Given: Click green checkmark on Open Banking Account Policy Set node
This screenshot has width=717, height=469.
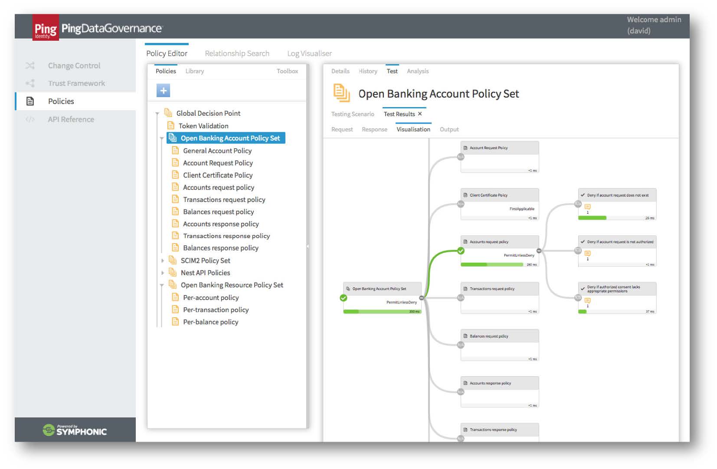Looking at the screenshot, I should [x=343, y=298].
